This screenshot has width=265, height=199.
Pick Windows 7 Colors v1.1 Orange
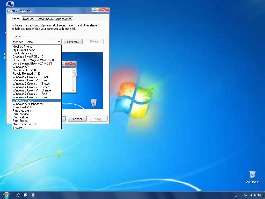pos(37,90)
